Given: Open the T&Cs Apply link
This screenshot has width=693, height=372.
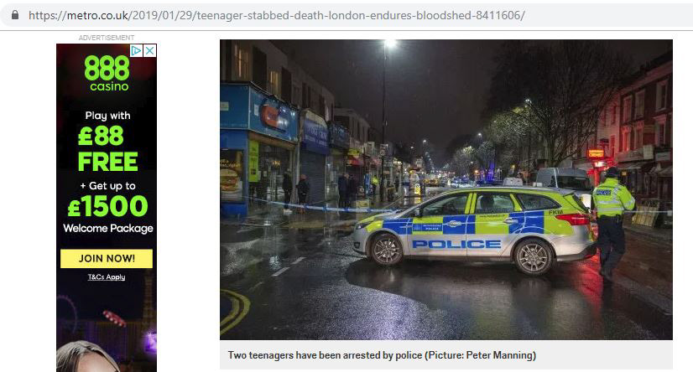Looking at the screenshot, I should coord(107,277).
